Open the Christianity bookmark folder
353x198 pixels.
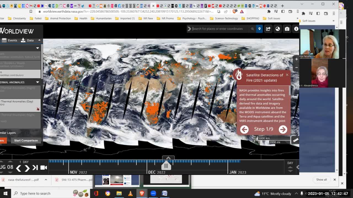(17, 18)
